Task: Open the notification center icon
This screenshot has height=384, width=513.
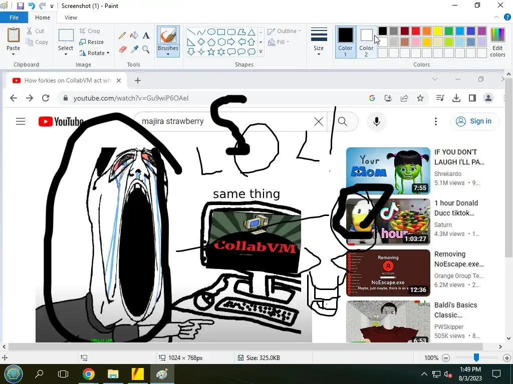Action: click(496, 374)
